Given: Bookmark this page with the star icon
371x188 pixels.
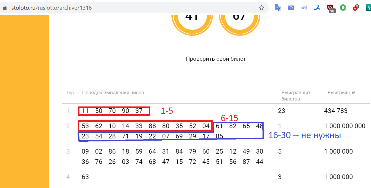Looking at the screenshot, I should 261,8.
